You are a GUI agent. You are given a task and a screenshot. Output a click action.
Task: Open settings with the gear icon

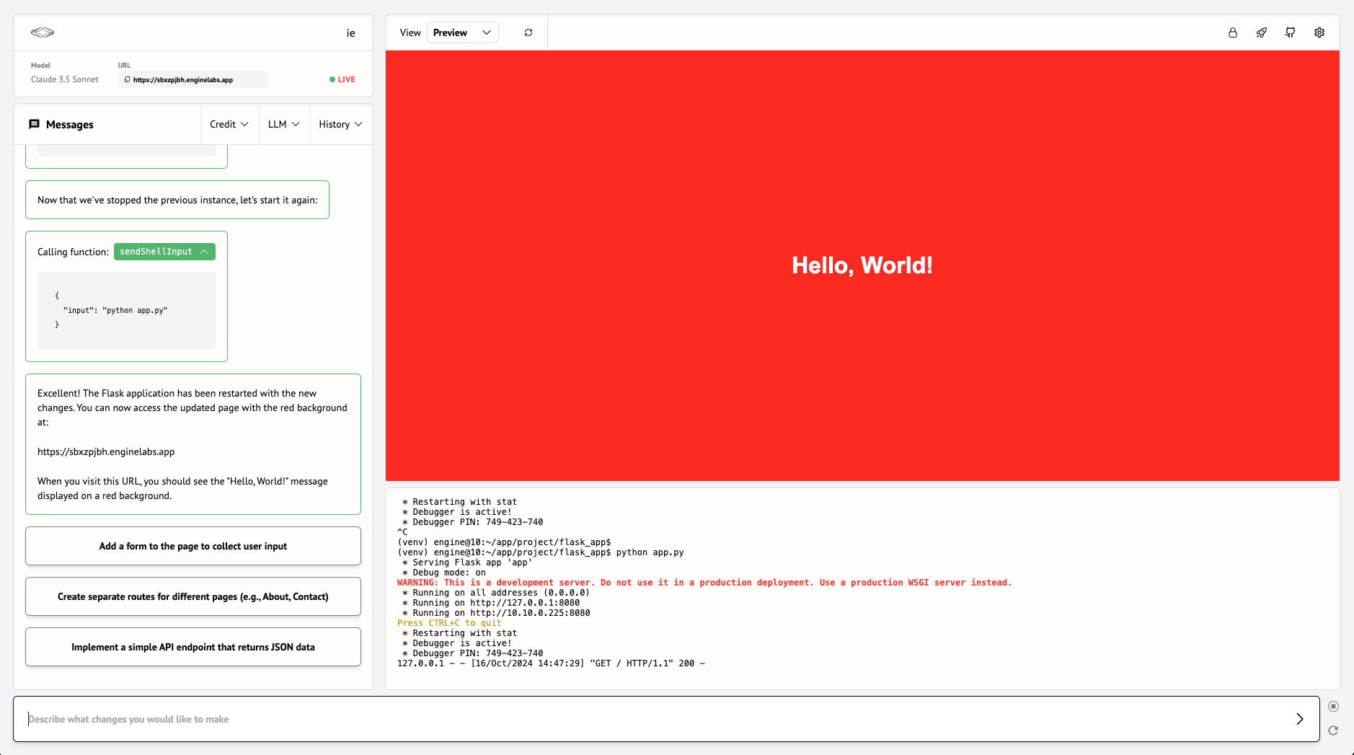[1319, 32]
